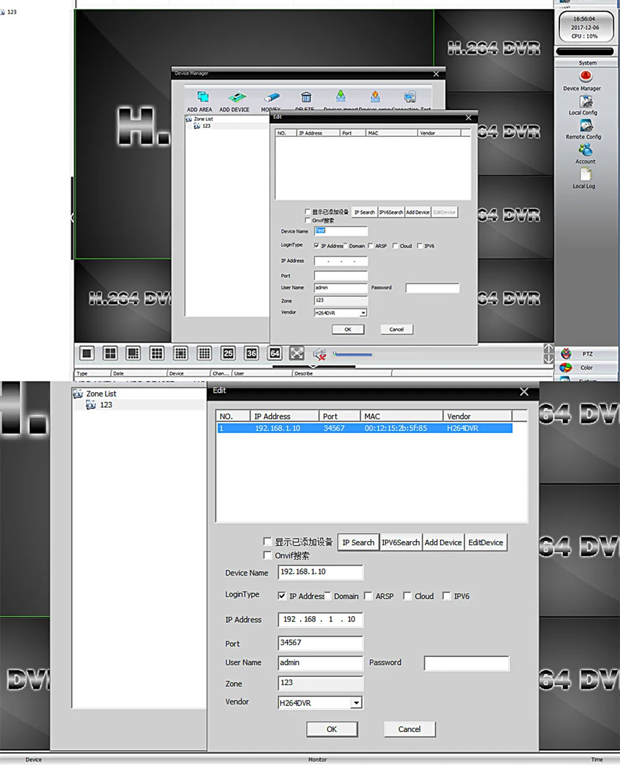Check ARSP login type in enlarged Edit dialog
Screen dimensions: 620x765
point(368,596)
